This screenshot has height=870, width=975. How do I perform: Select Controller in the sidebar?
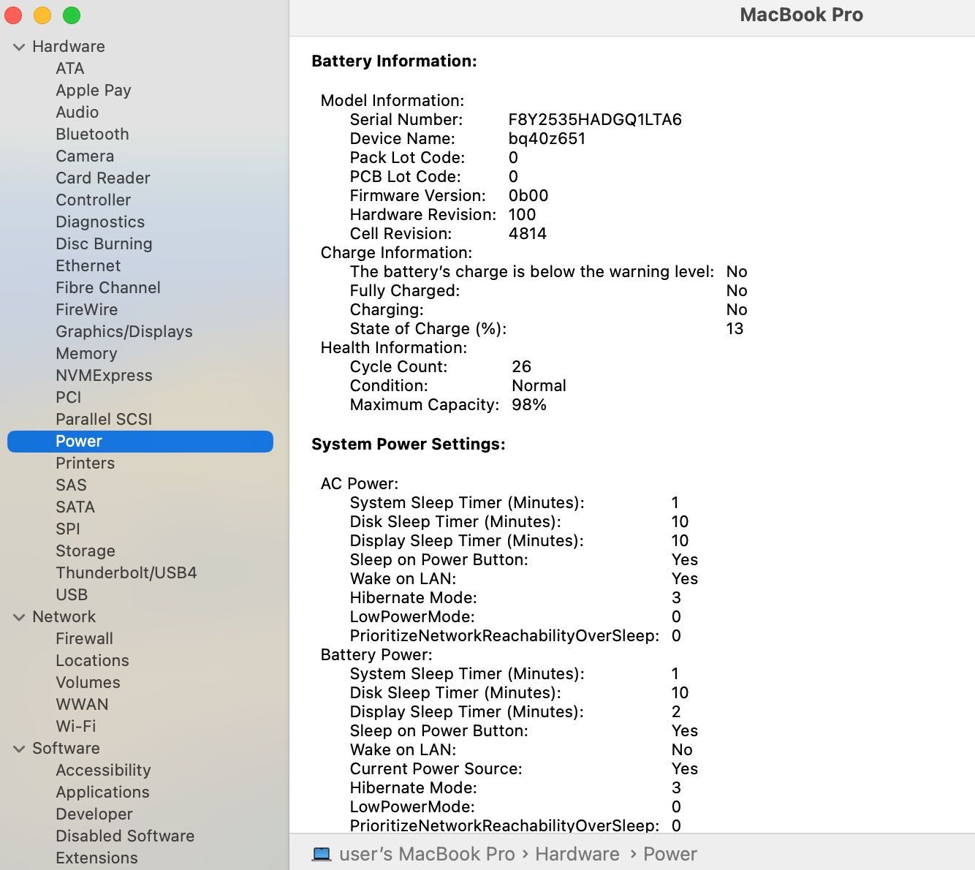click(x=94, y=200)
